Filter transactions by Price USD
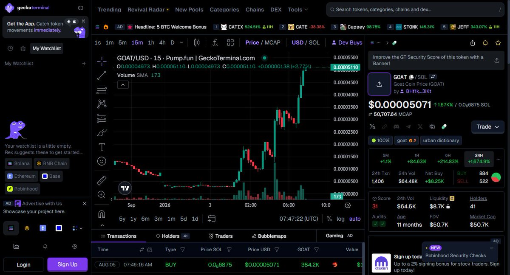Image resolution: width=510 pixels, height=275 pixels. 277,250
